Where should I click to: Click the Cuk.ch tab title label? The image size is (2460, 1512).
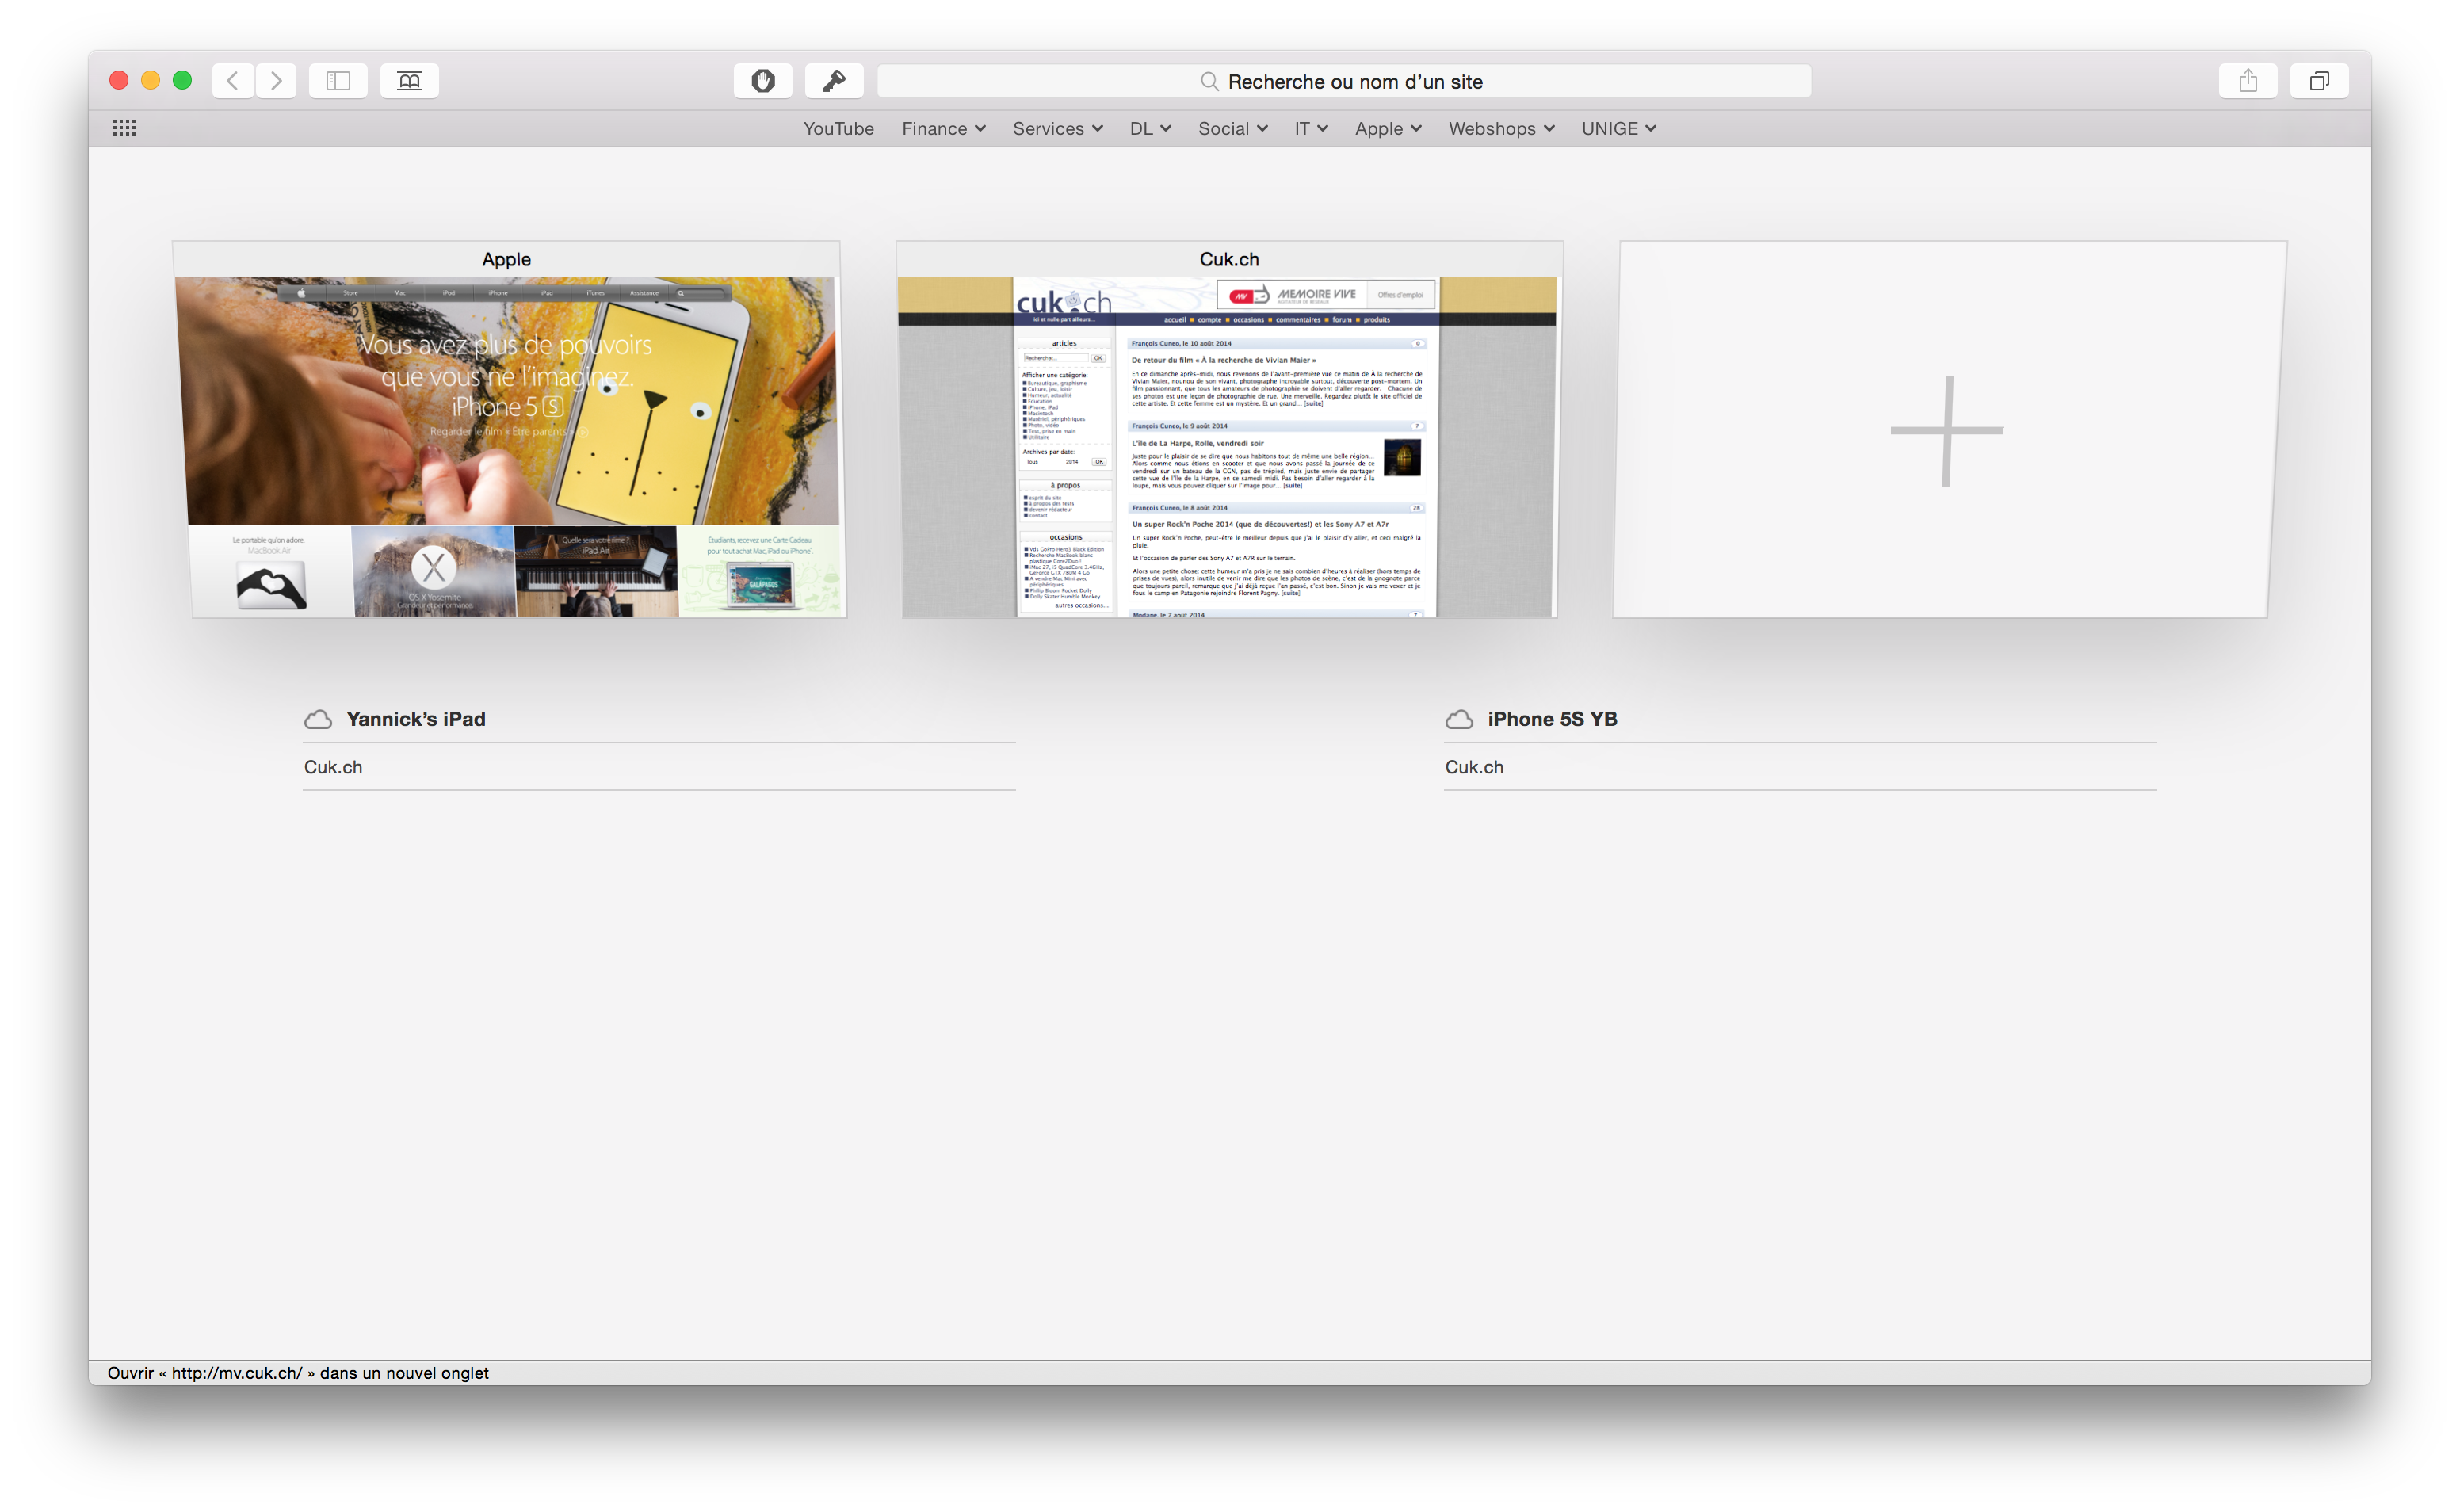(1229, 259)
